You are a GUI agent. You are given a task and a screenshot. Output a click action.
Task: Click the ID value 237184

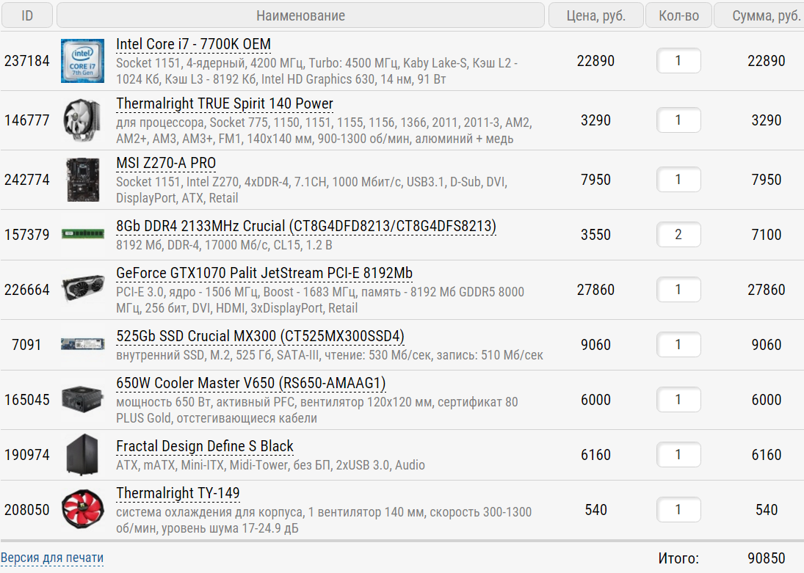tap(27, 61)
